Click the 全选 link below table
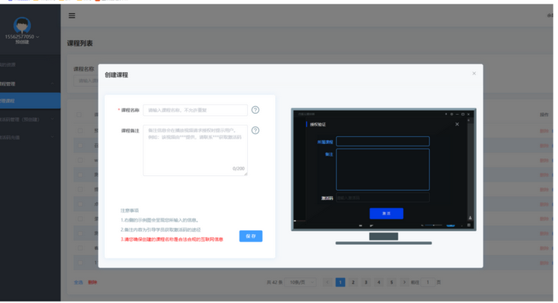This screenshot has height=303, width=558. tap(78, 282)
